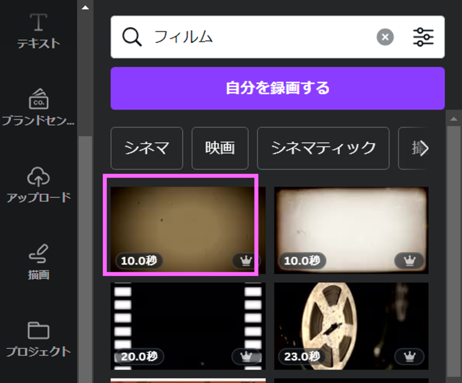Click the sidebar scrollbar up arrow
This screenshot has width=462, height=383.
[85, 8]
